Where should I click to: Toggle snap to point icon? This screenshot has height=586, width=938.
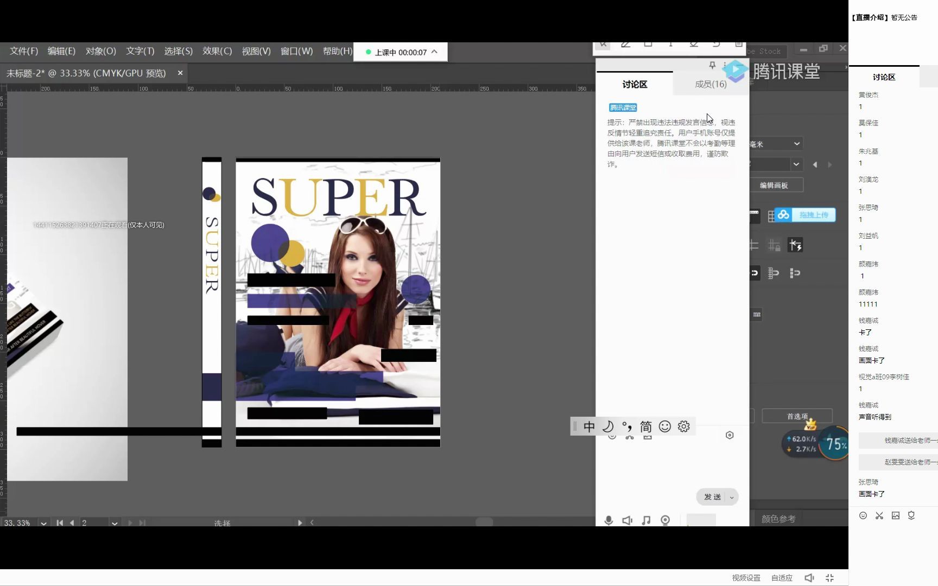pyautogui.click(x=755, y=273)
